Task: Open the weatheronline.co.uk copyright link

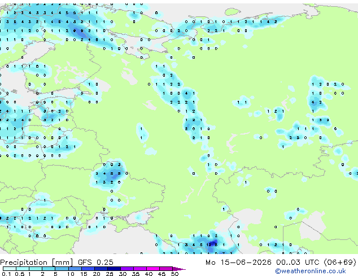Action: click(x=311, y=271)
